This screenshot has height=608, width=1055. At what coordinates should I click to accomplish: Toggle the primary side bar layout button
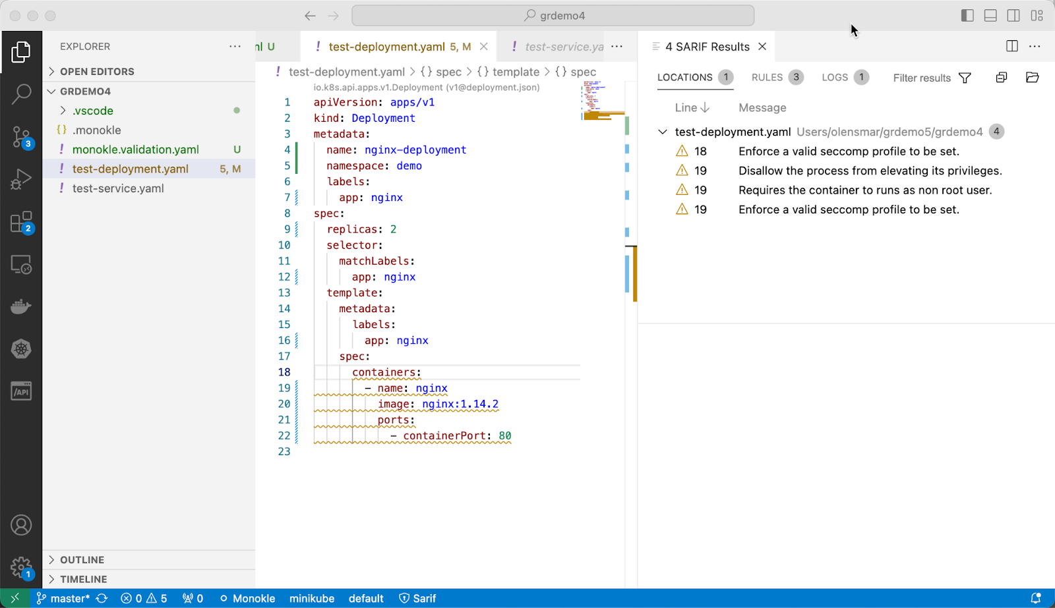coord(967,16)
